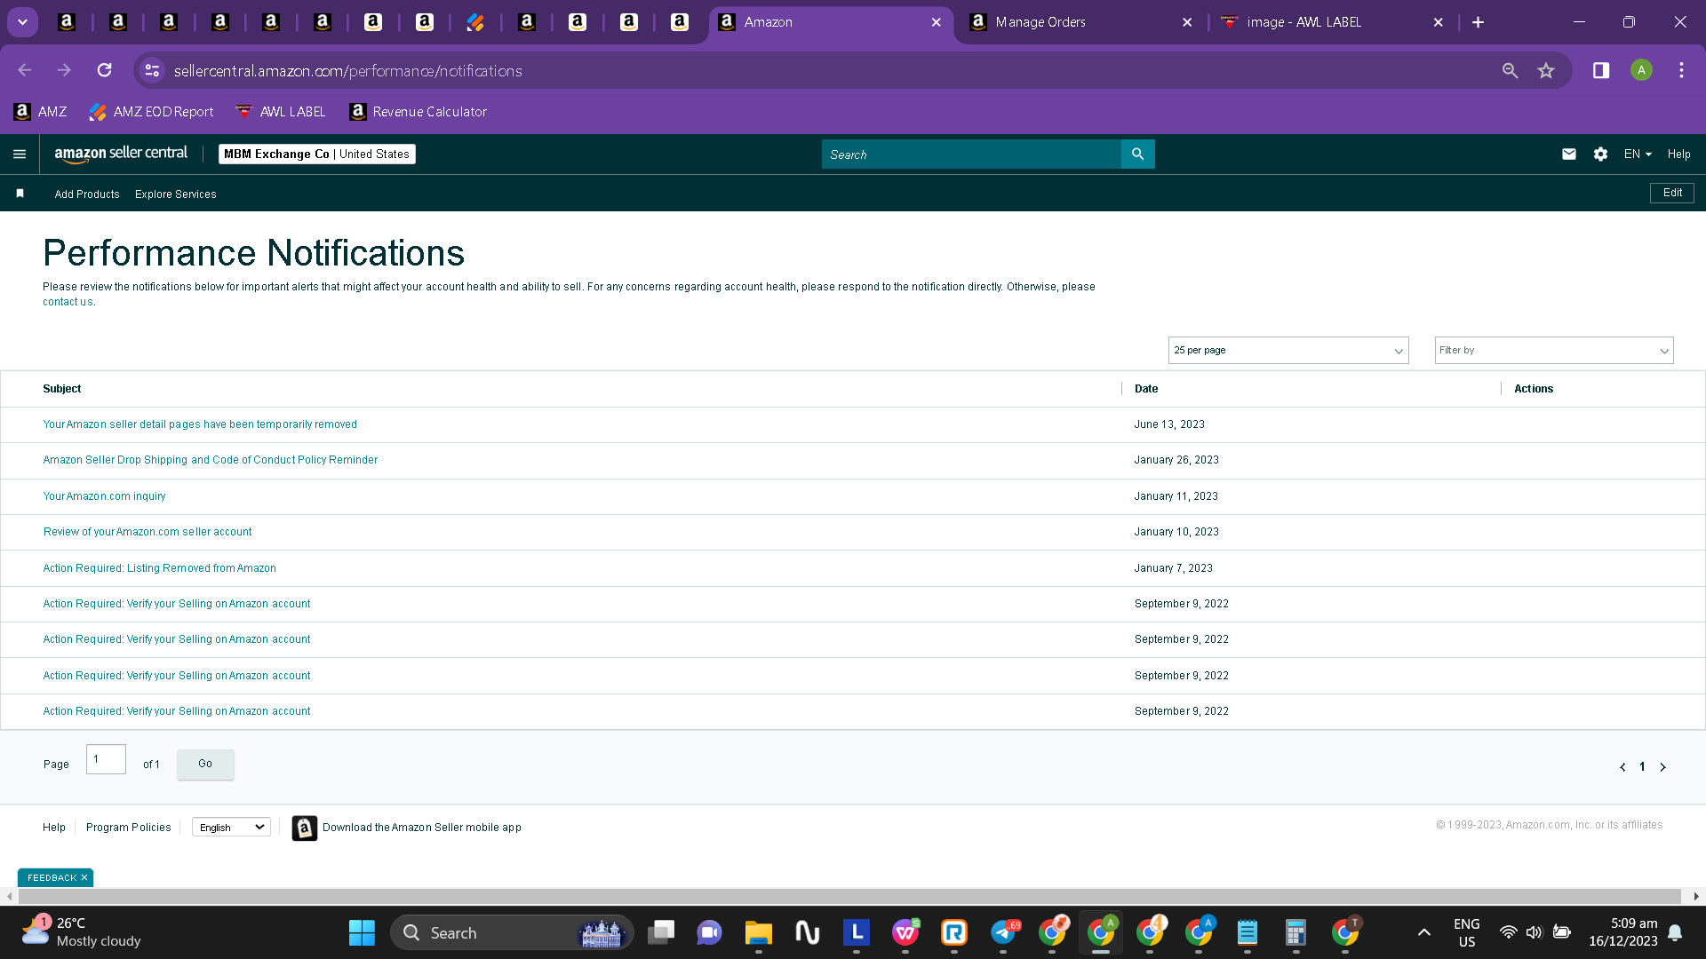Open the tab search dropdown arrow

[x=22, y=22]
